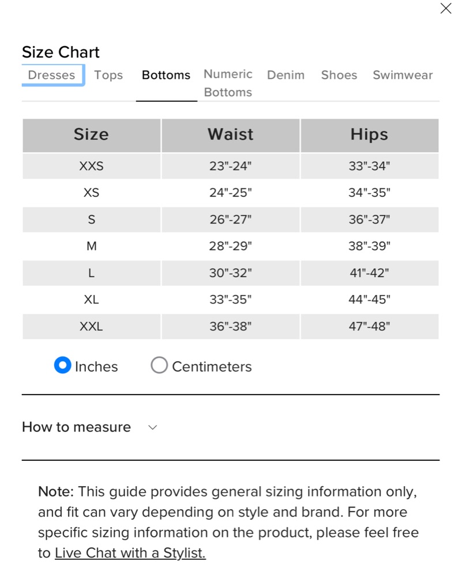The image size is (462, 576).
Task: Click the XXL size label
Action: tap(91, 327)
